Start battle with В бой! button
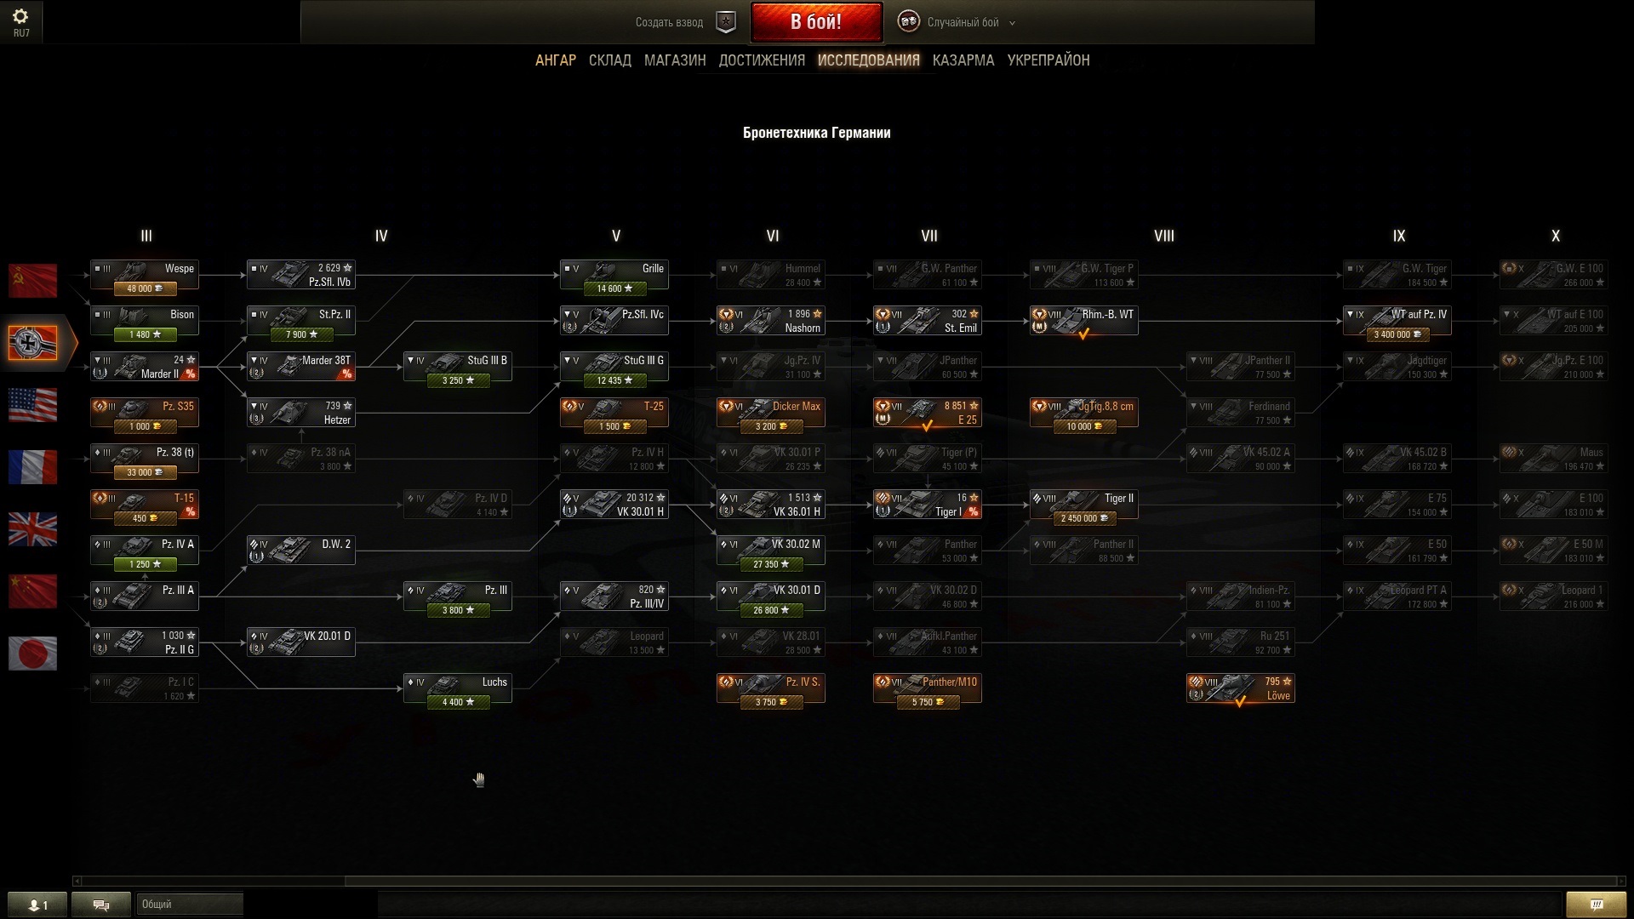Screen dimensions: 1634x919 [816, 22]
